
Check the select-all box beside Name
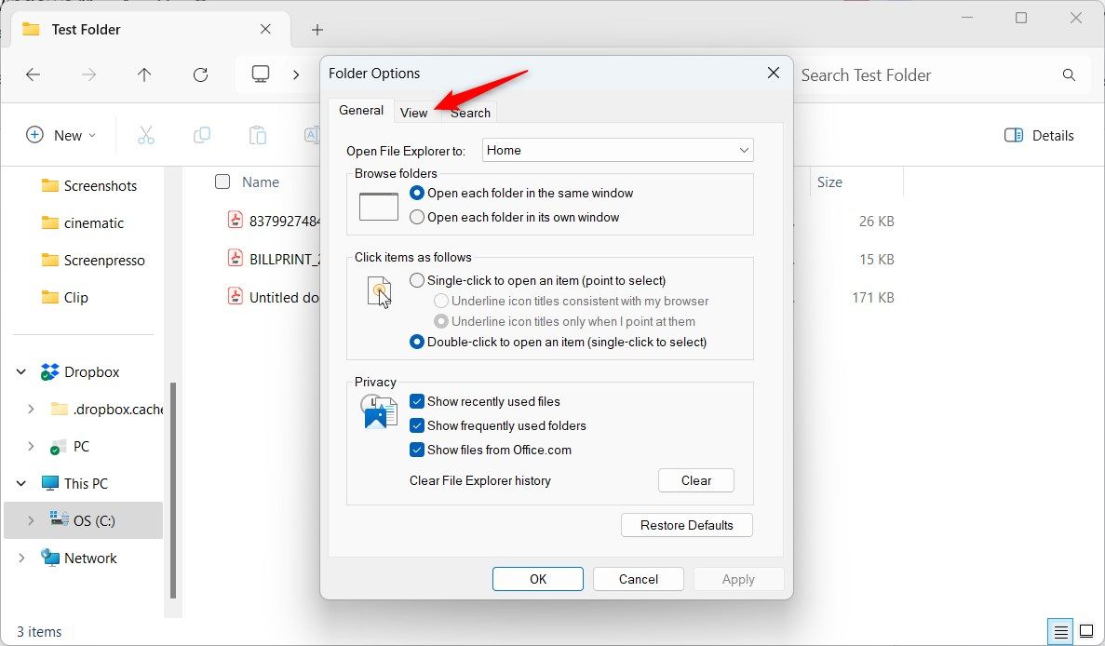[222, 182]
